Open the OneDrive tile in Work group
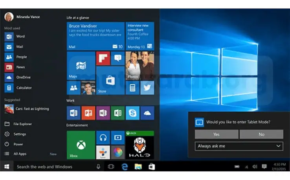290x180 pixels. tap(147, 113)
